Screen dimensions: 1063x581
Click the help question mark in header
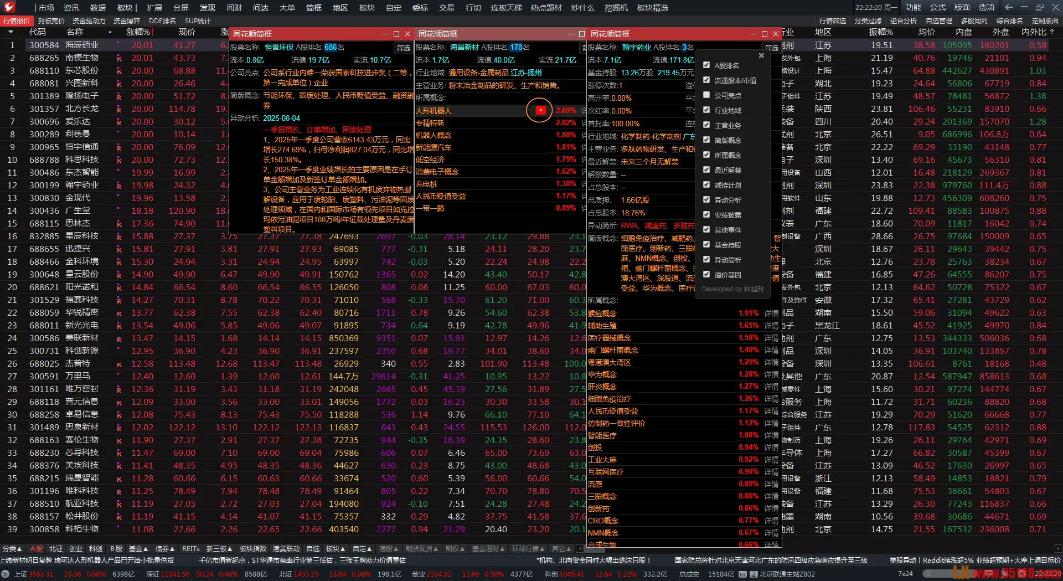pyautogui.click(x=1052, y=32)
